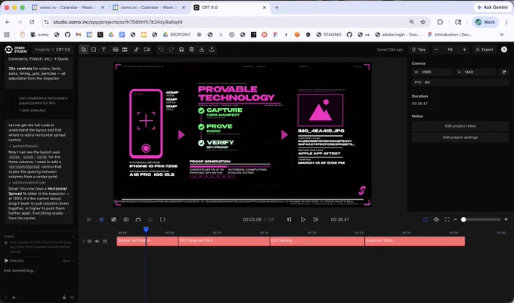Select the Source Verification clip
Image resolution: width=514 pixels, height=303 pixels.
(x=147, y=241)
